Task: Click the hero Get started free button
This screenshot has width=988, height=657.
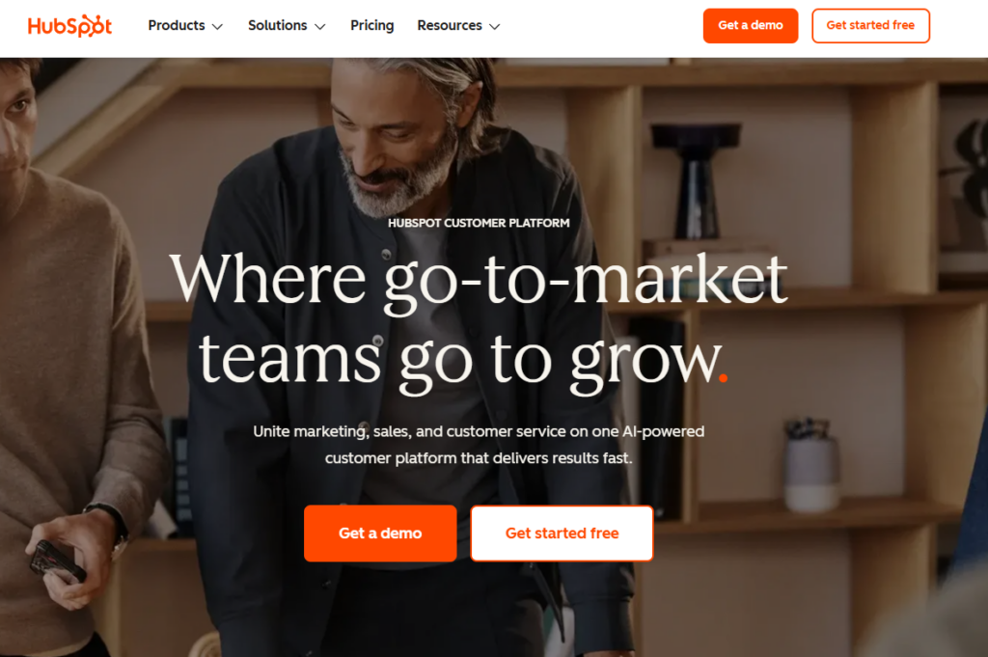Action: [x=562, y=533]
